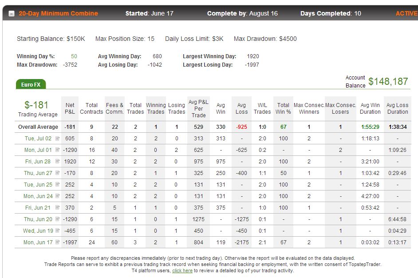Follow the 'click here' trading log link
418x278 pixels.
[182, 270]
